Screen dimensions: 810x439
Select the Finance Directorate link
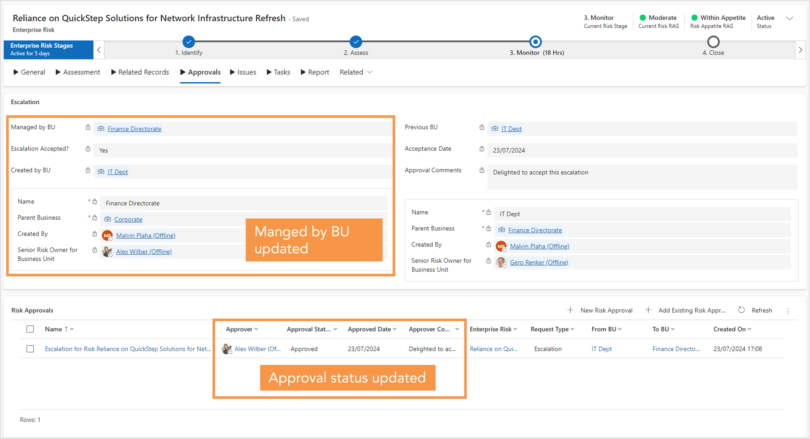[134, 129]
